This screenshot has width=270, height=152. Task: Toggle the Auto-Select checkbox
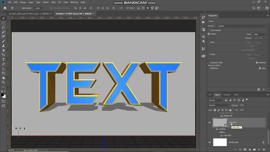click(21, 8)
